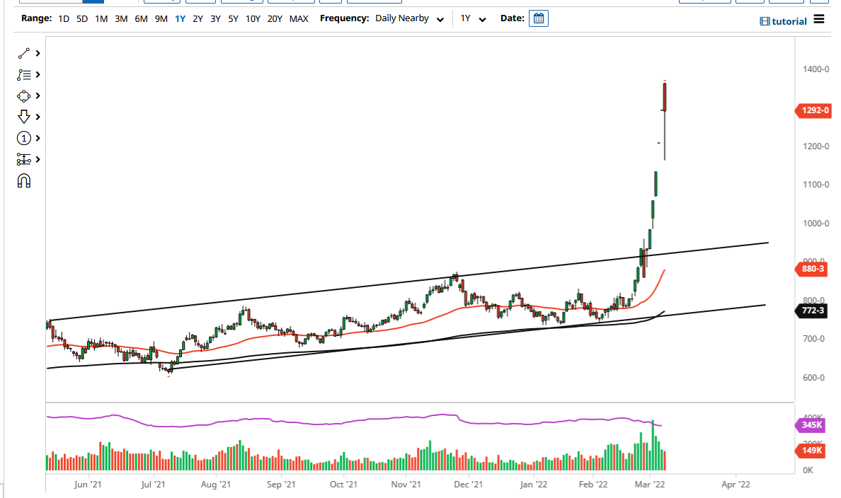The height and width of the screenshot is (498, 841).
Task: Select the down arrow marker tool
Action: click(23, 117)
